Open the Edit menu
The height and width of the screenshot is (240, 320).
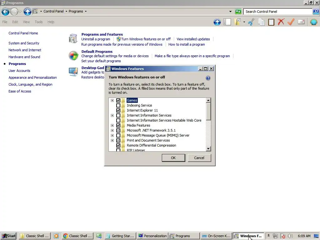[x=15, y=22]
